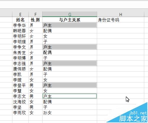Select the name cell 李凯
This screenshot has height=123, width=148.
(x=20, y=74)
